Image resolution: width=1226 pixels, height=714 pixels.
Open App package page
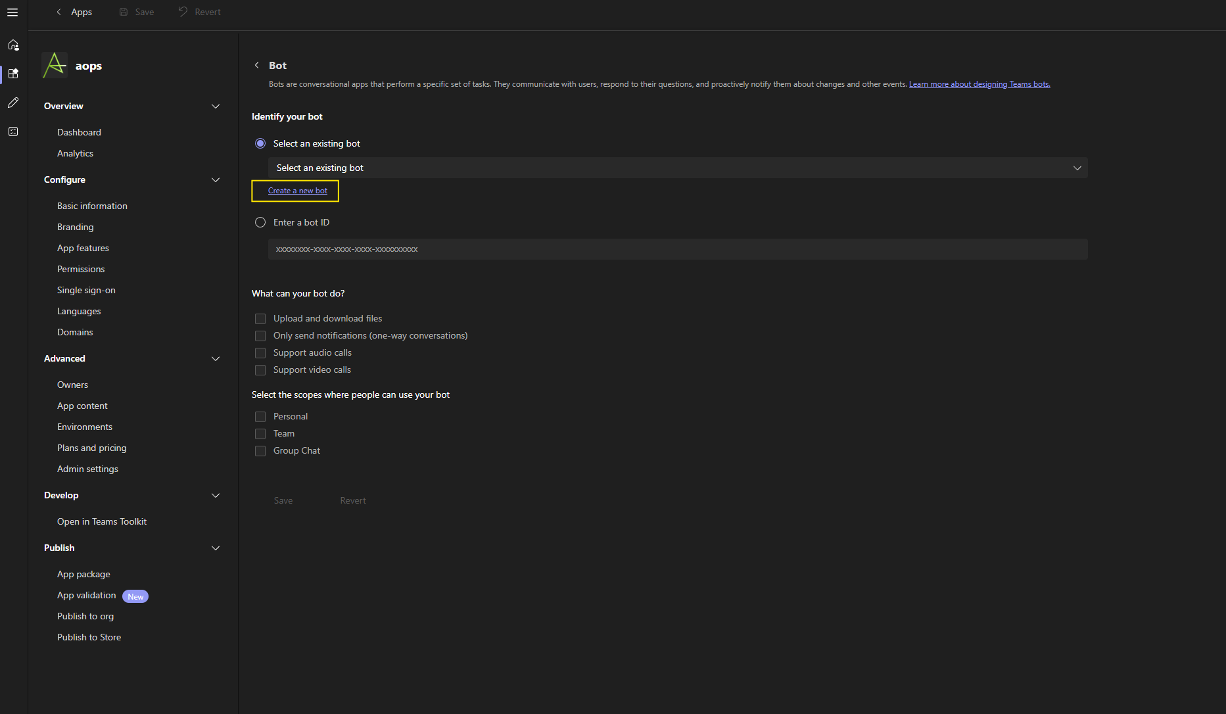(83, 574)
